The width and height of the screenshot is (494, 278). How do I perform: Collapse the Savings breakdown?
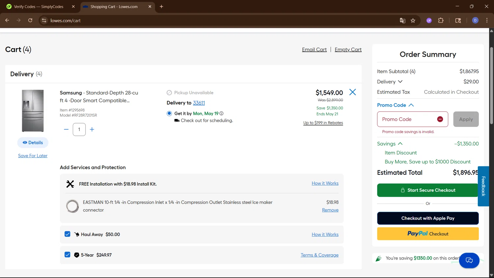pos(400,144)
